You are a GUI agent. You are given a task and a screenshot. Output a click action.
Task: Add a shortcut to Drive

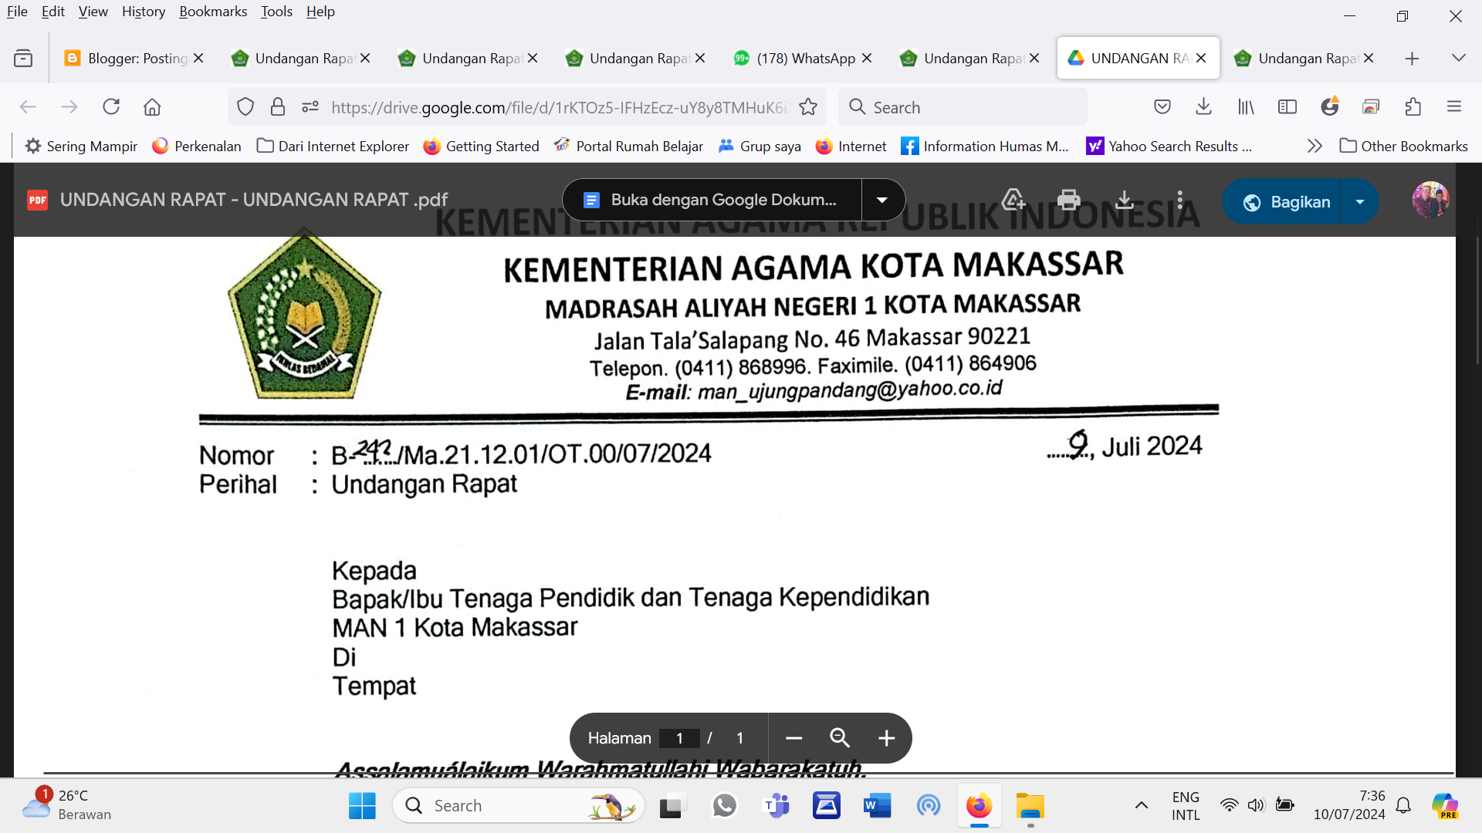[1013, 199]
